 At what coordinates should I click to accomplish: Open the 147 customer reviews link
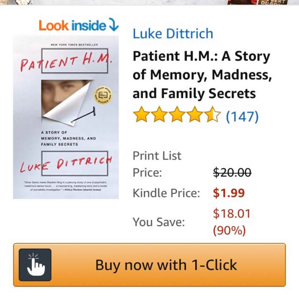242,116
